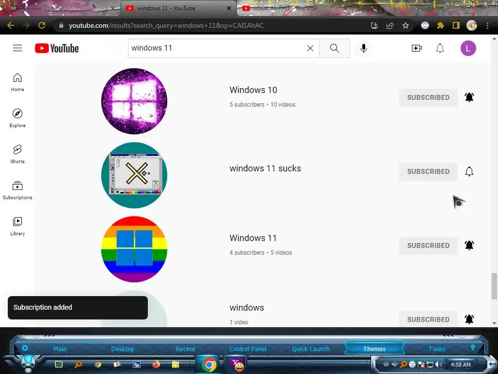This screenshot has width=498, height=374.
Task: Open the windows channel title
Action: click(x=247, y=308)
